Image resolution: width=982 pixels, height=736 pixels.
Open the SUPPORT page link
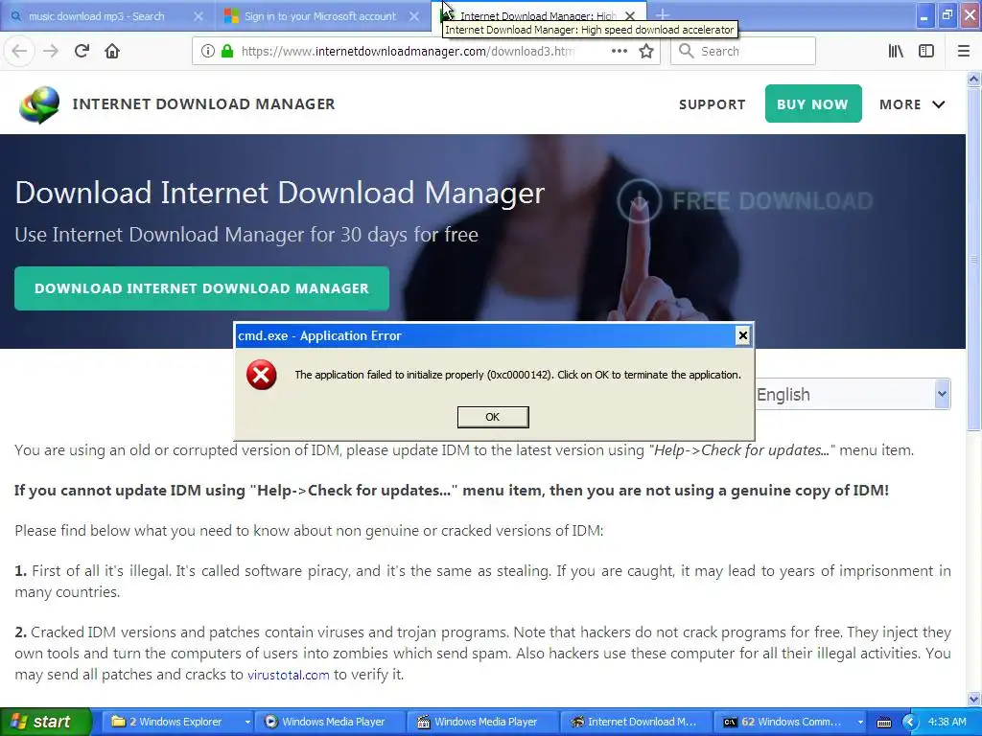[713, 104]
